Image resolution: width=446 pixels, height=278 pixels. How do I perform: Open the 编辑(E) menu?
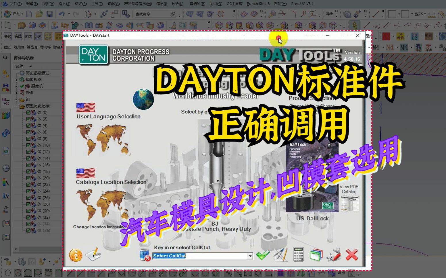tap(32, 4)
